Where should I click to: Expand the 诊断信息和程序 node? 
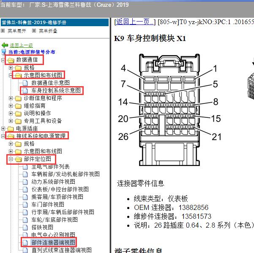click(x=11, y=98)
